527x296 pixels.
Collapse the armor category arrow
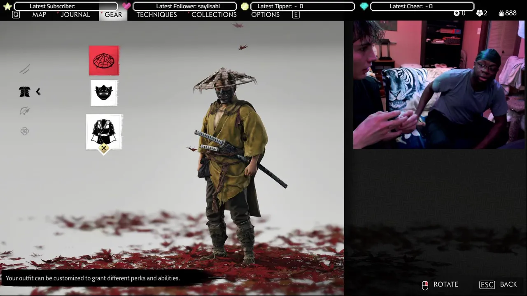click(38, 92)
